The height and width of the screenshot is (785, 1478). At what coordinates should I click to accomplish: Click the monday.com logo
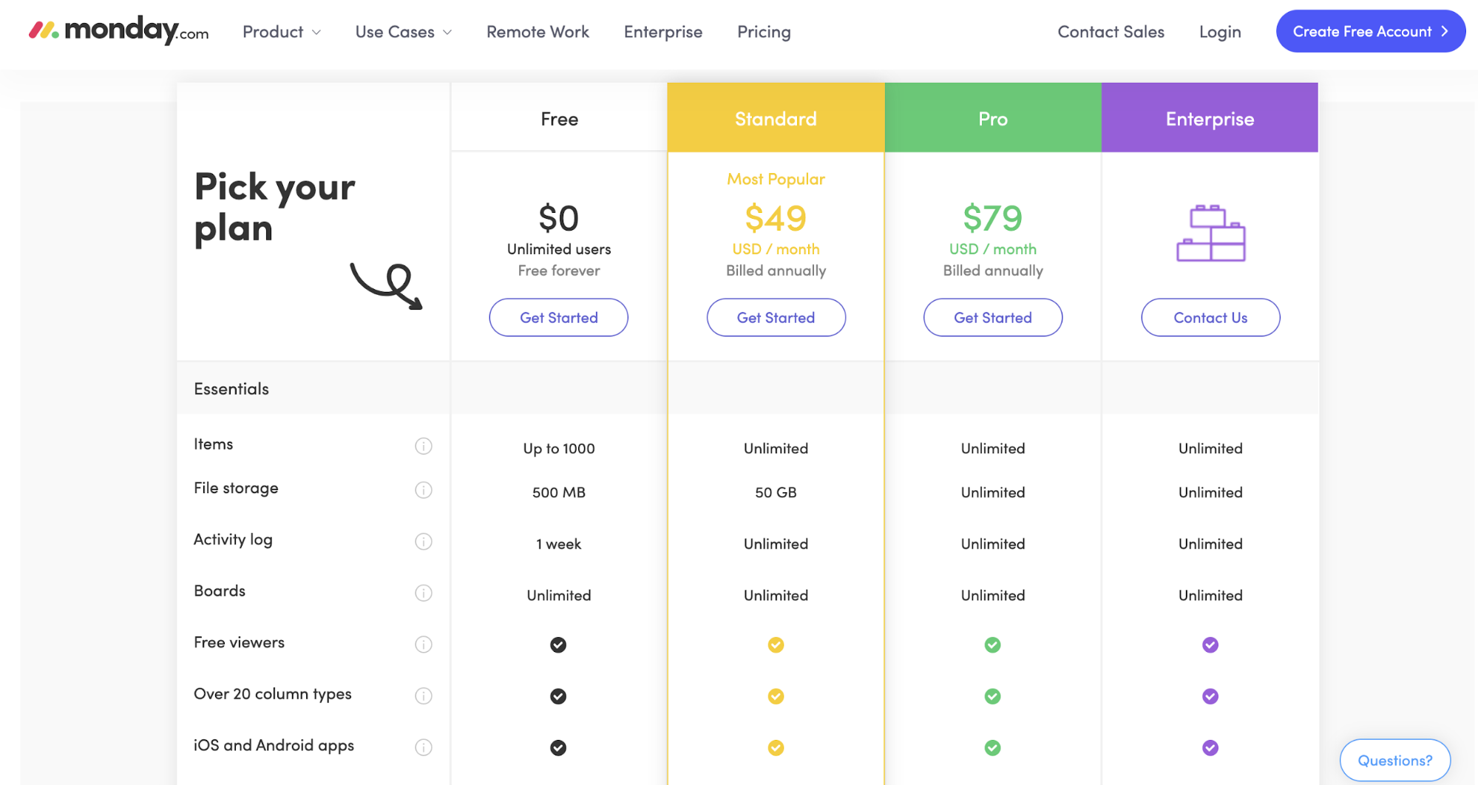[x=118, y=31]
